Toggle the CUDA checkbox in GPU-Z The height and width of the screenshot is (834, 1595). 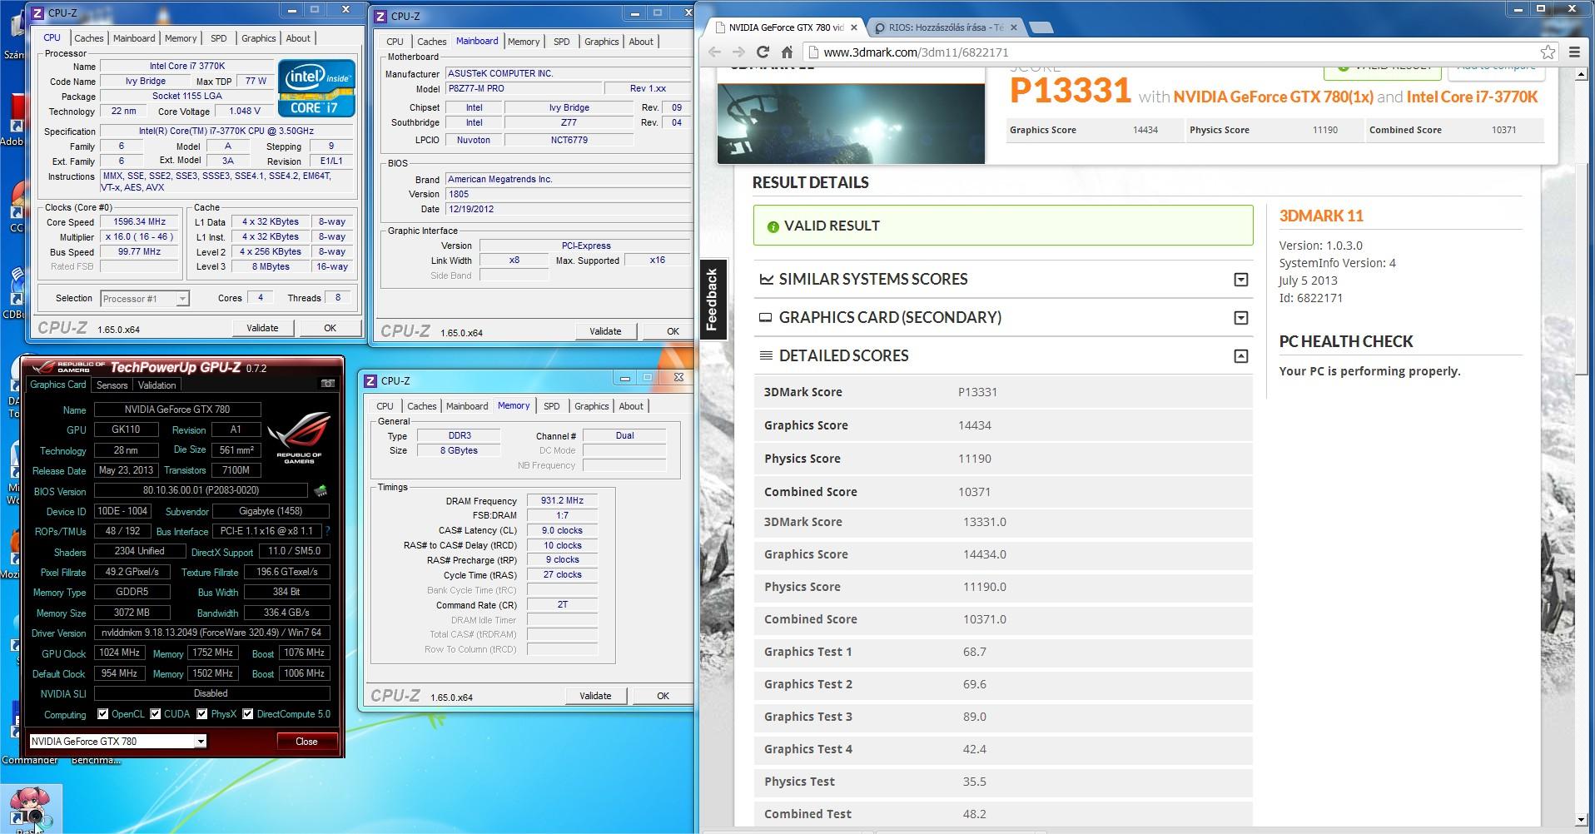pyautogui.click(x=156, y=714)
